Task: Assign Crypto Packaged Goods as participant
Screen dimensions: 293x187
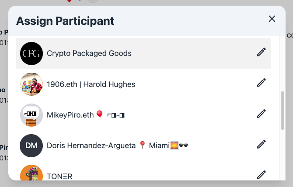Action: 89,53
